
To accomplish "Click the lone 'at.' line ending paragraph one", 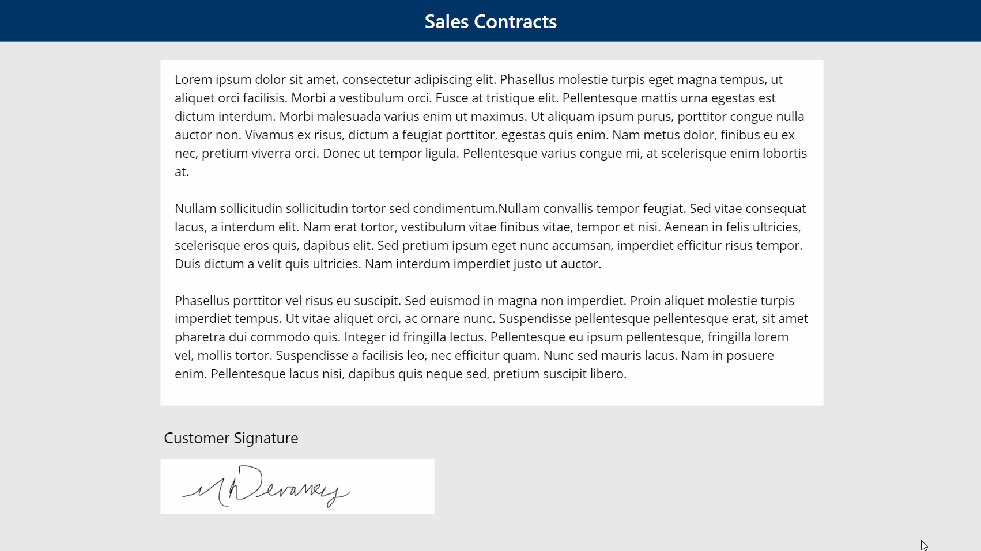I will tap(182, 172).
